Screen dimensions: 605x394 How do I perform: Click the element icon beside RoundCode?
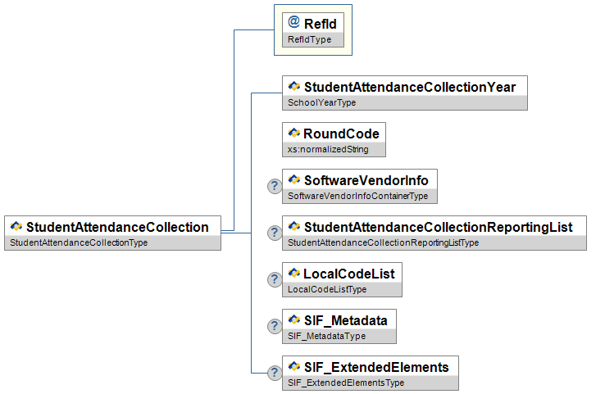(293, 133)
